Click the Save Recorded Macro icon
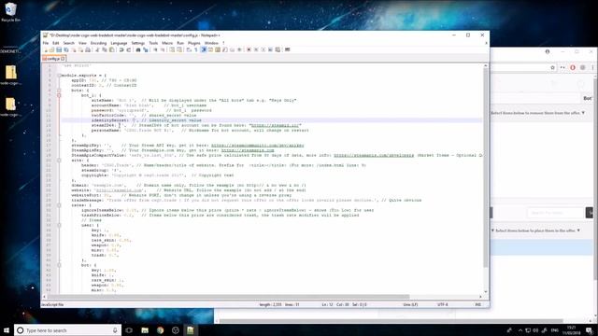Image resolution: width=598 pixels, height=336 pixels. pyautogui.click(x=278, y=49)
